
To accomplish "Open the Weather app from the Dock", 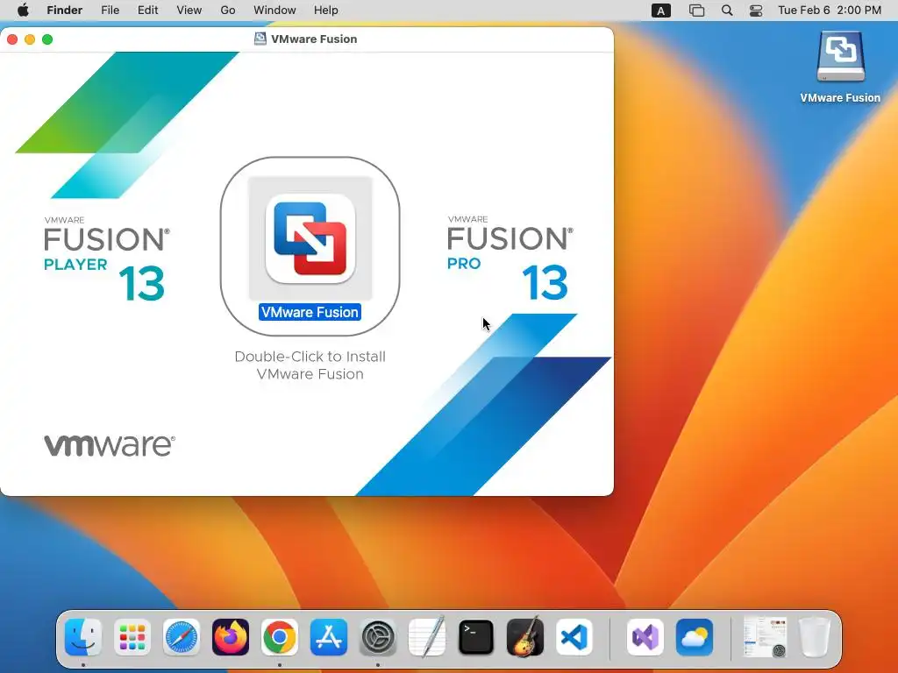I will pyautogui.click(x=695, y=637).
